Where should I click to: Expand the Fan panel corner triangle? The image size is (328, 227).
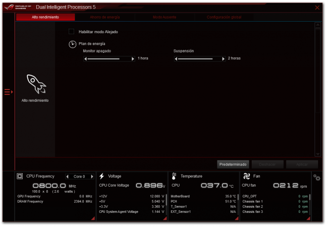308,218
